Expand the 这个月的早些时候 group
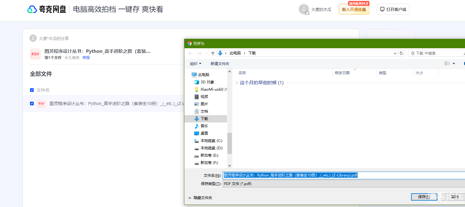465x207 pixels. coord(237,83)
